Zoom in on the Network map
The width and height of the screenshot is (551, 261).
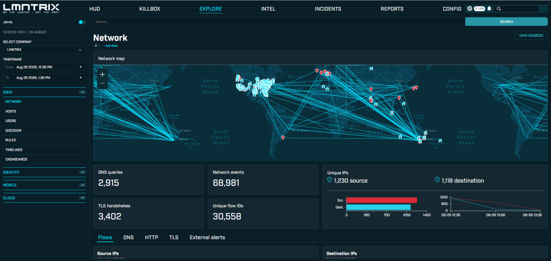point(102,74)
